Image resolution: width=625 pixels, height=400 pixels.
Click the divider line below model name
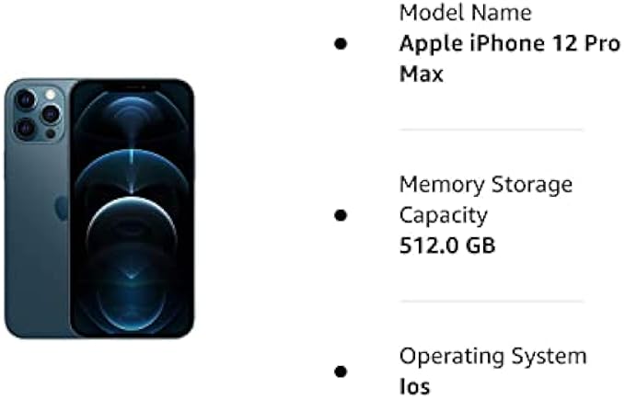(491, 130)
